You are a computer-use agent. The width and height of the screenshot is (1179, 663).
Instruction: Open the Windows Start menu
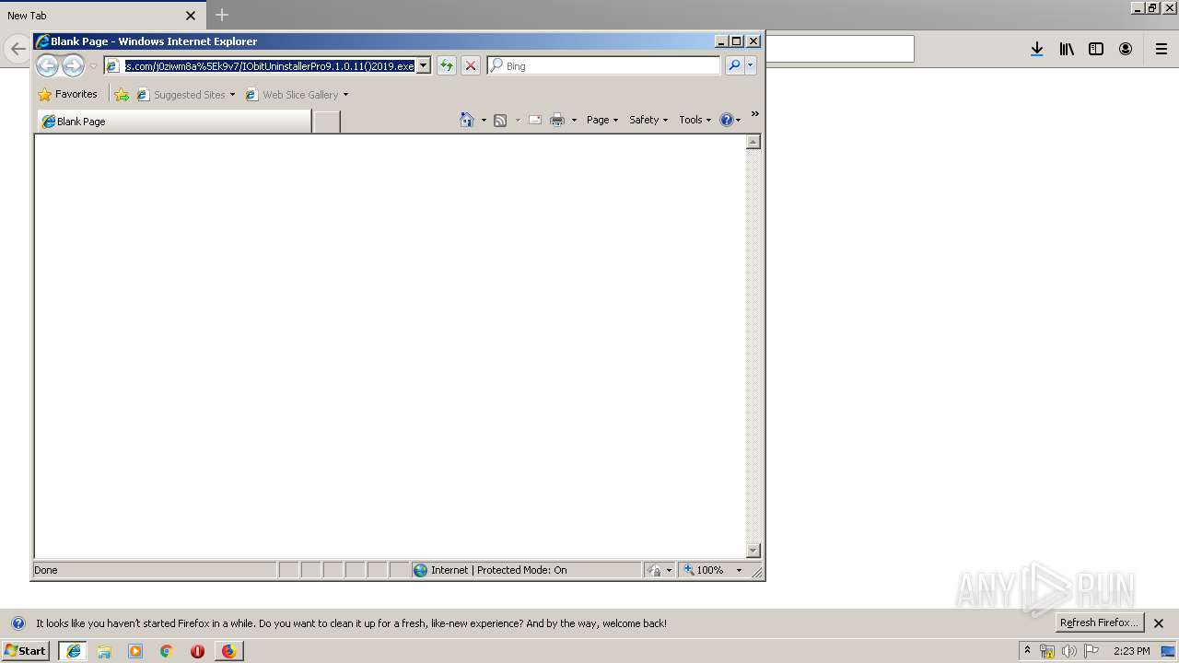click(26, 651)
